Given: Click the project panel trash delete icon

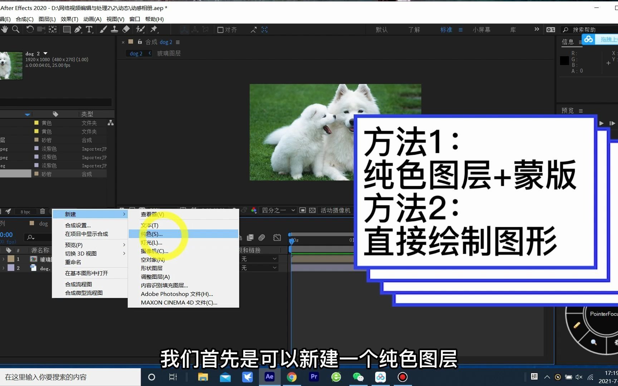Looking at the screenshot, I should coord(43,211).
